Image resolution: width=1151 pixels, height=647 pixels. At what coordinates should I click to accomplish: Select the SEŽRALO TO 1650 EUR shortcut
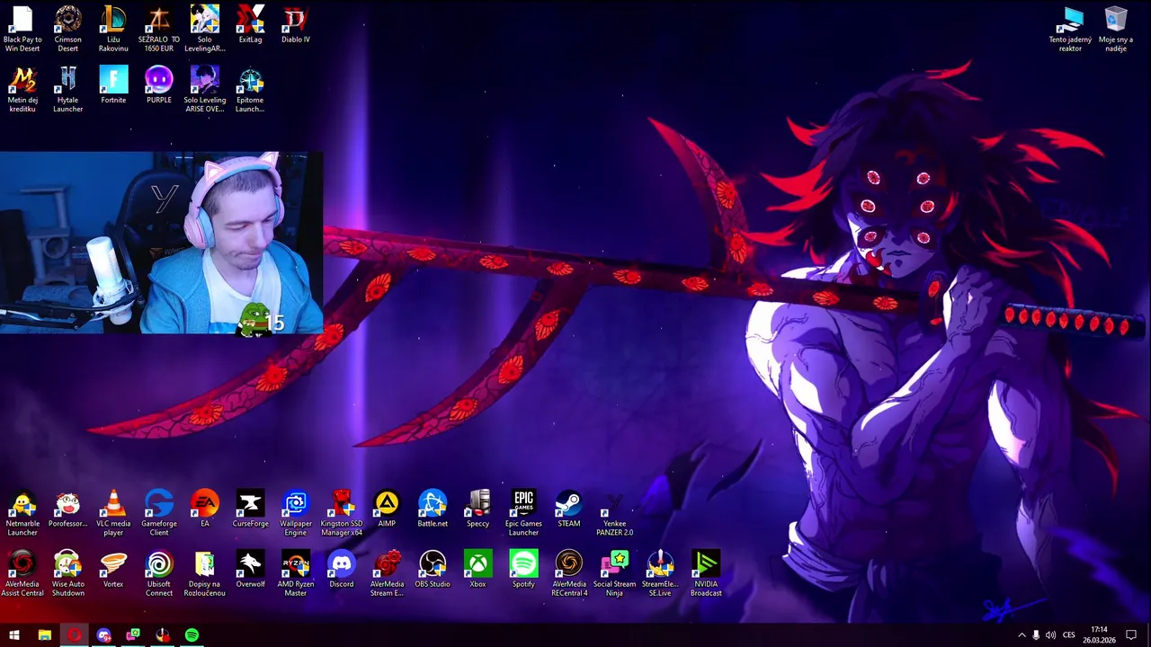click(x=158, y=29)
